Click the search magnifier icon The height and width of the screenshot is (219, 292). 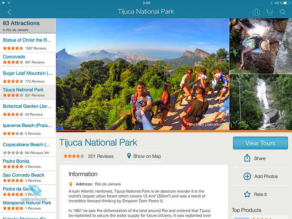pos(282,12)
